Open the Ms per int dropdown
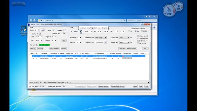The image size is (197, 111). coord(80,38)
